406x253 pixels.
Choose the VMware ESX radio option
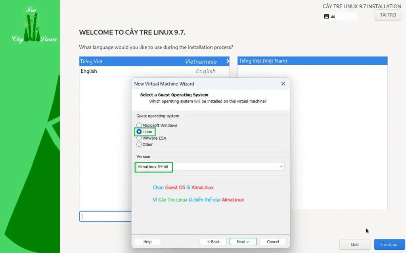click(x=139, y=138)
